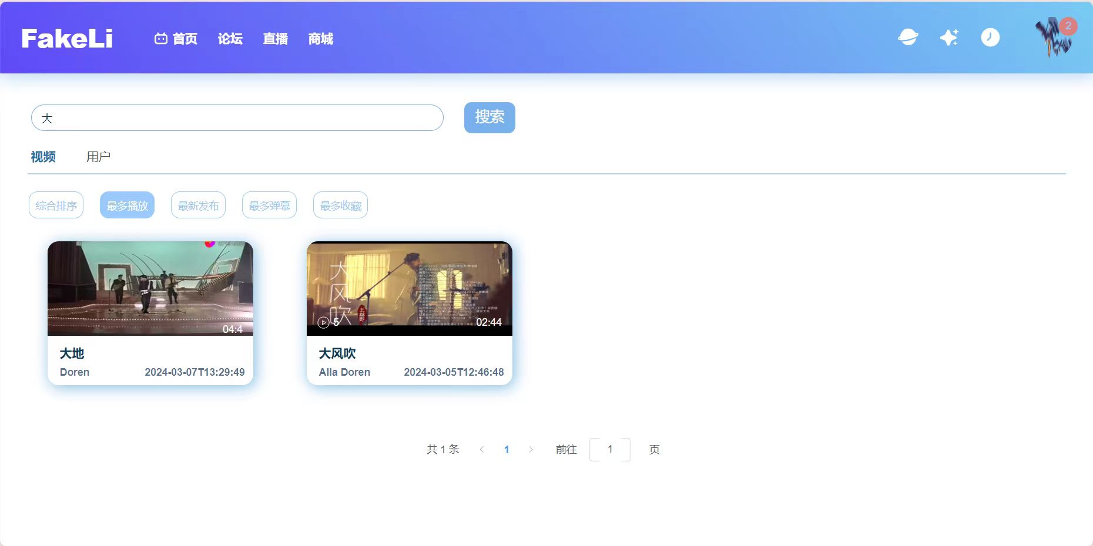Click uploader name Alla Doren
The height and width of the screenshot is (546, 1093).
(344, 372)
